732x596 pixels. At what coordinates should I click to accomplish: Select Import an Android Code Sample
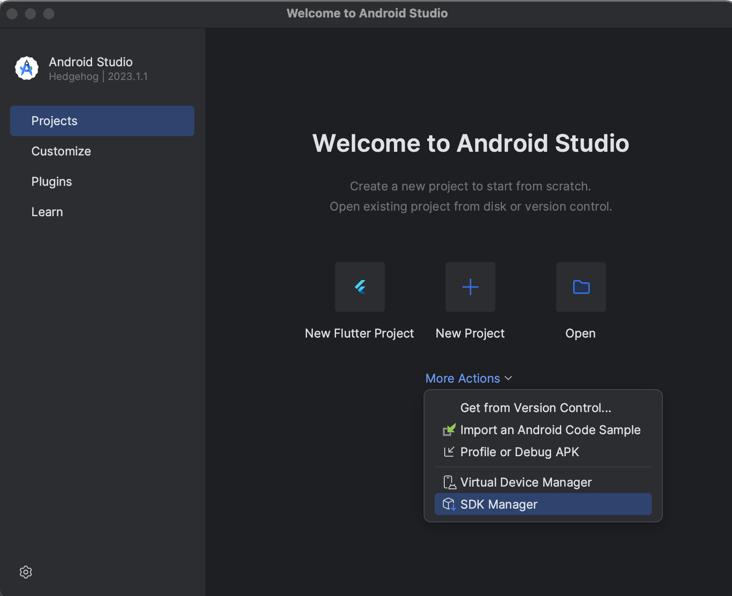543,430
